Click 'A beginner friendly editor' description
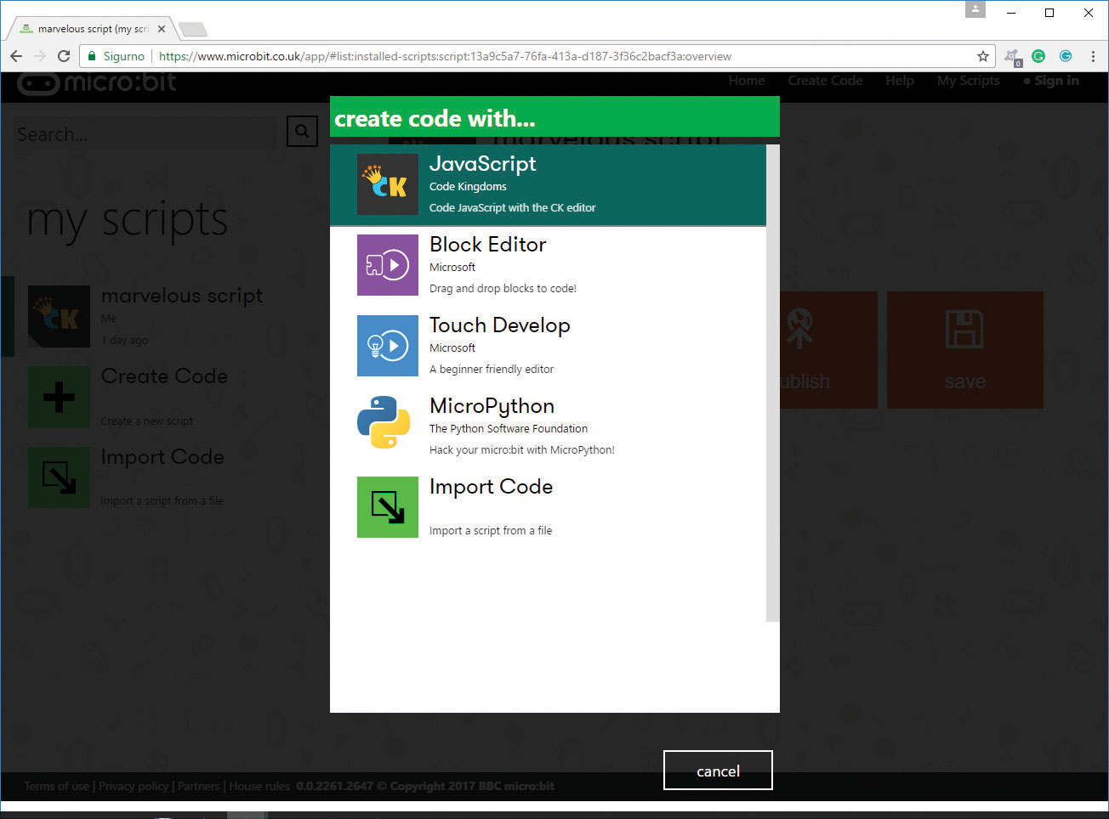Screen dimensions: 1109x819 click(492, 369)
